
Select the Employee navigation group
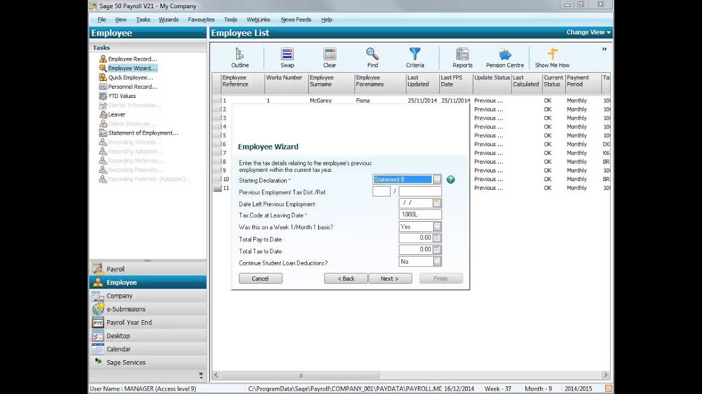point(148,282)
